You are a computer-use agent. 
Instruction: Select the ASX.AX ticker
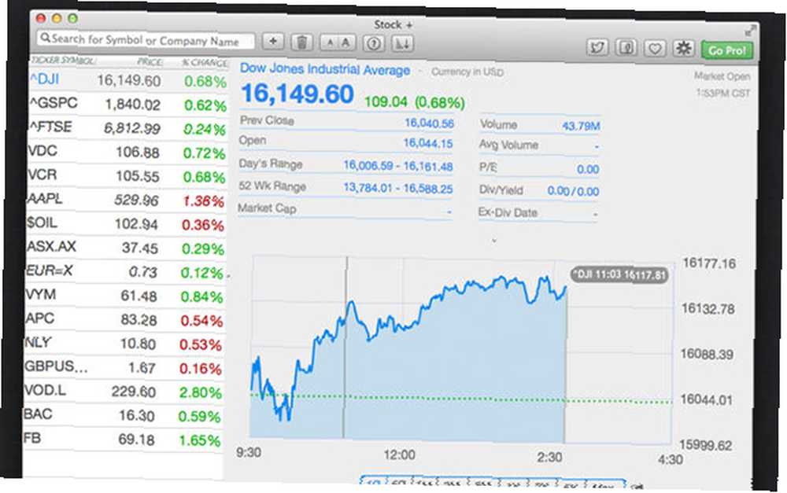51,246
